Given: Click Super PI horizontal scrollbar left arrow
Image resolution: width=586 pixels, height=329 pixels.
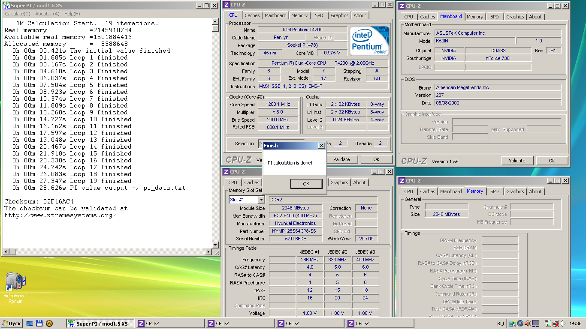Looking at the screenshot, I should (5, 251).
